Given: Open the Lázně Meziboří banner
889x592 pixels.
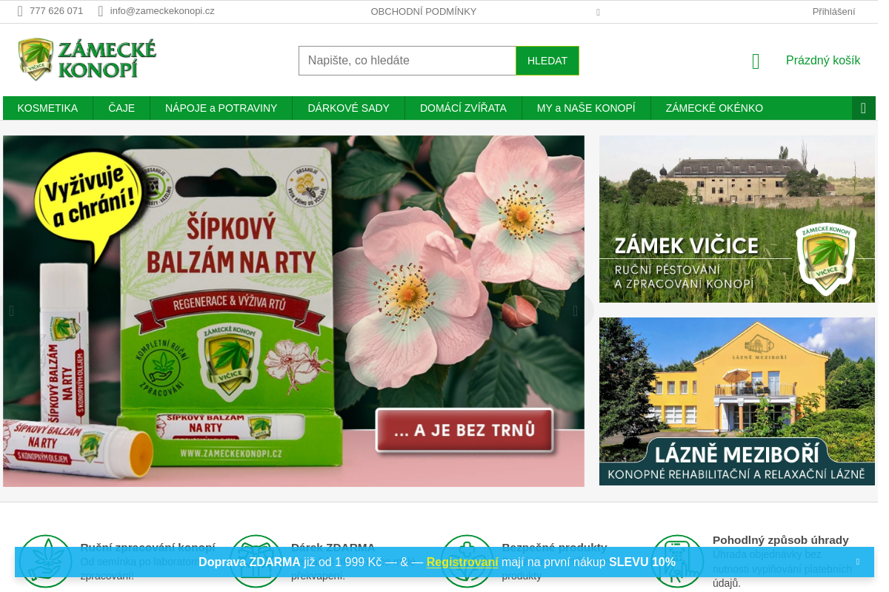Looking at the screenshot, I should click(x=737, y=401).
